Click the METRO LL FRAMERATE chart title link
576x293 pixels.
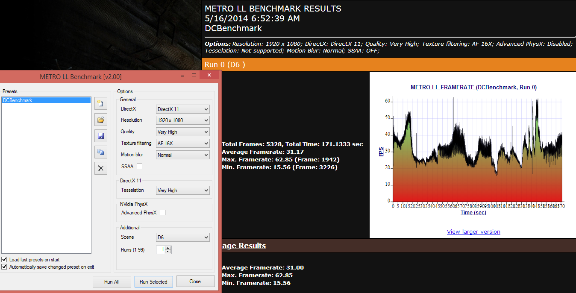473,87
